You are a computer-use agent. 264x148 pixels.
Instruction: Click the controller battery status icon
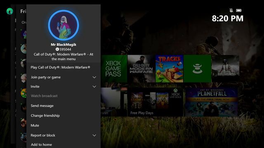pyautogui.click(x=239, y=10)
